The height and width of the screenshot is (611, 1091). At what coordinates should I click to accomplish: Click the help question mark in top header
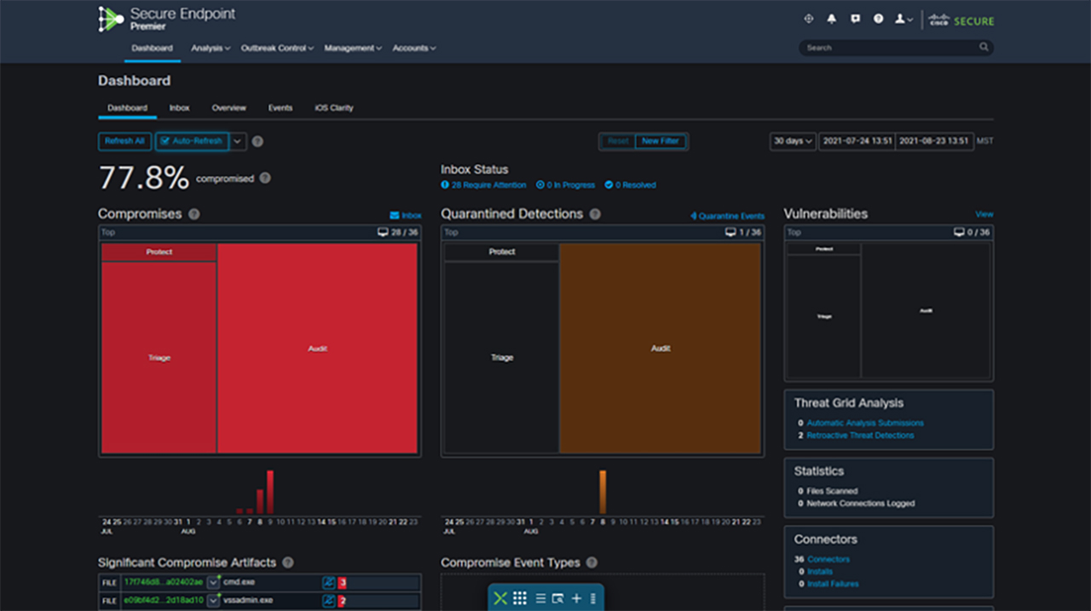pyautogui.click(x=878, y=19)
